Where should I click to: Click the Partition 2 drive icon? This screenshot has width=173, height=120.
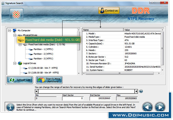(x=30, y=54)
